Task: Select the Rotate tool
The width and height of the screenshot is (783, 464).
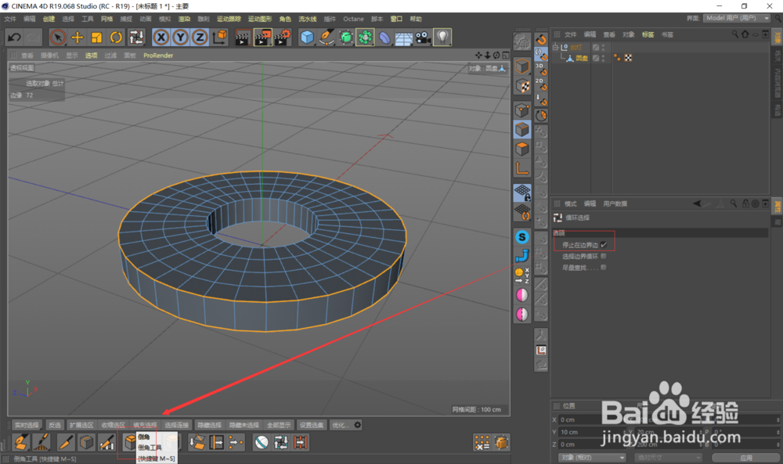Action: pyautogui.click(x=115, y=37)
